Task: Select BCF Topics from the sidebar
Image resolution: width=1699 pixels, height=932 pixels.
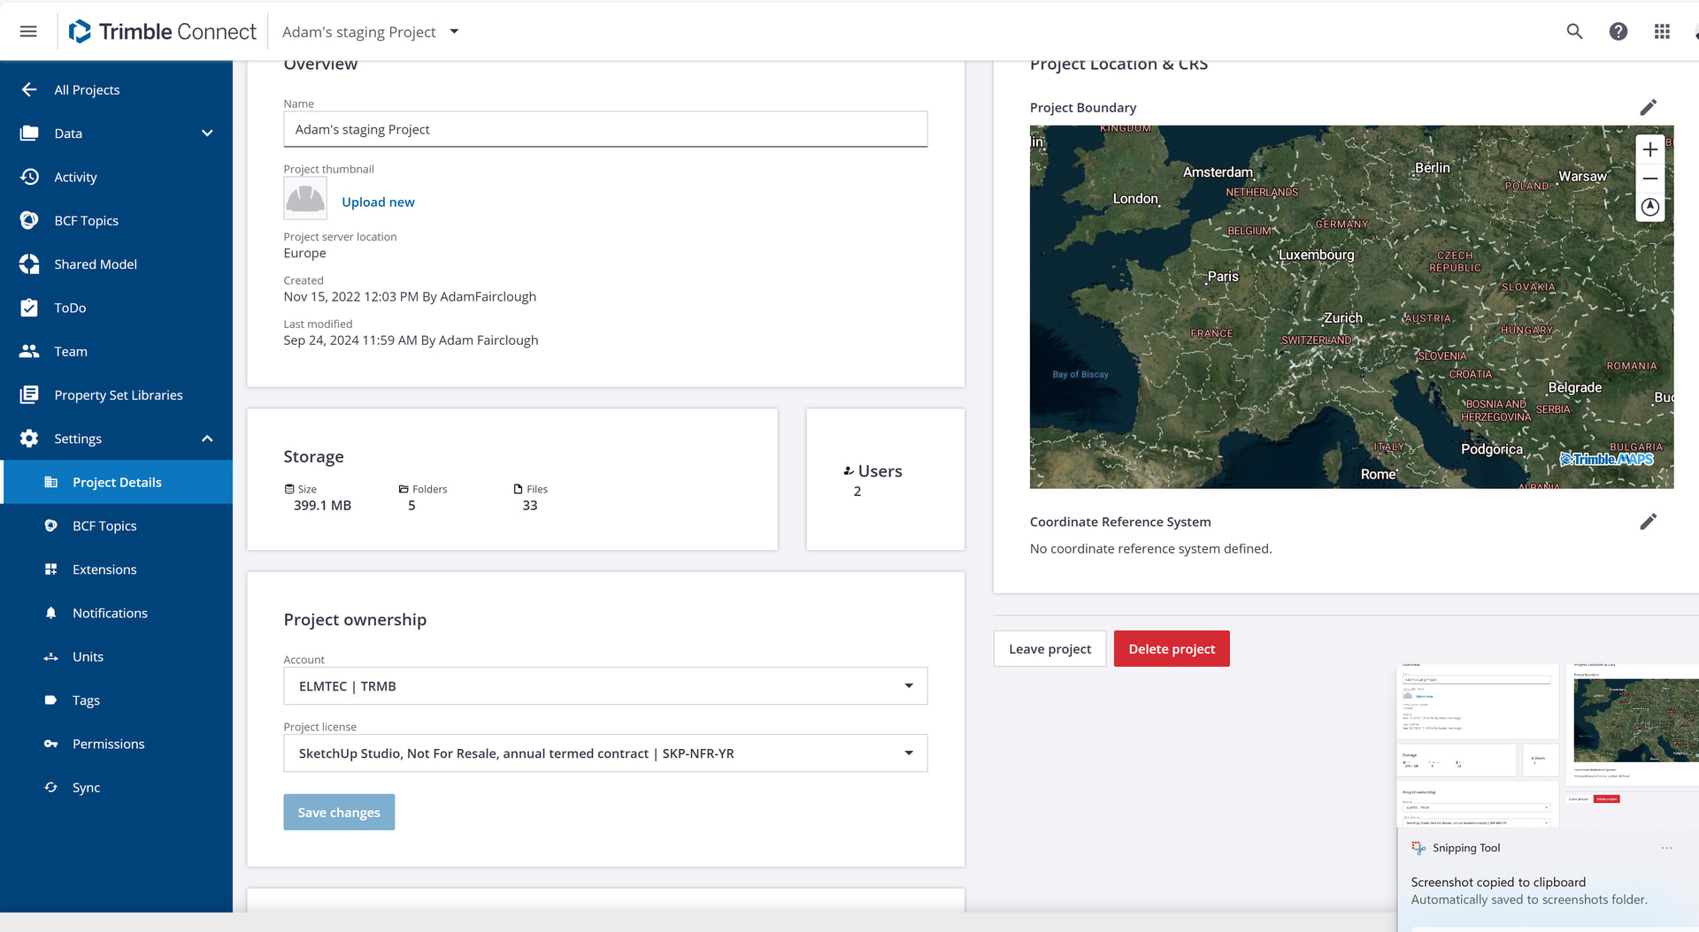Action: pos(85,220)
